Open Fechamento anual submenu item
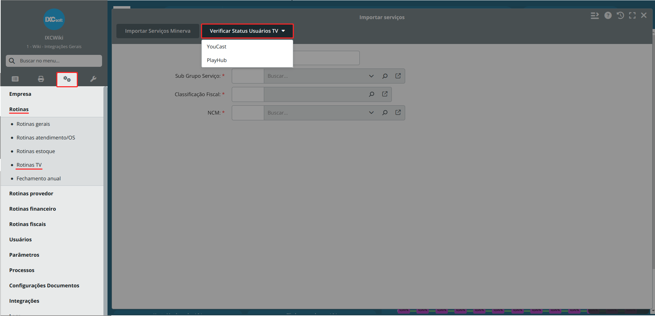The height and width of the screenshot is (316, 655). click(x=39, y=179)
